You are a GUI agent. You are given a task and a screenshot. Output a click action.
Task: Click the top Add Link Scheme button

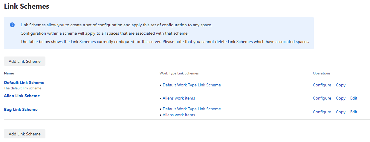25,61
